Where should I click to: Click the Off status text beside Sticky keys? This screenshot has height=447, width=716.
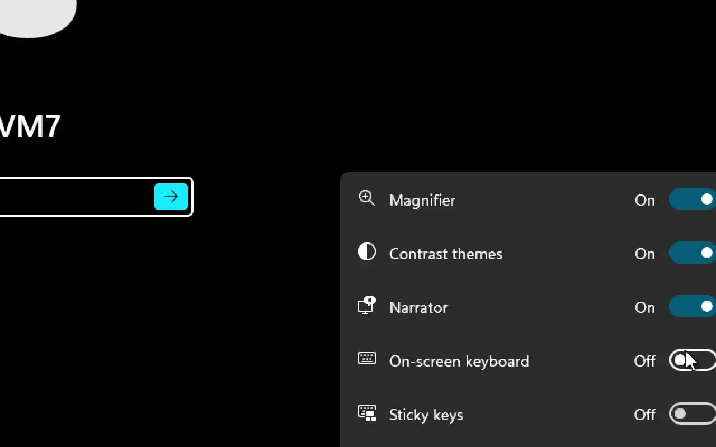pyautogui.click(x=644, y=415)
